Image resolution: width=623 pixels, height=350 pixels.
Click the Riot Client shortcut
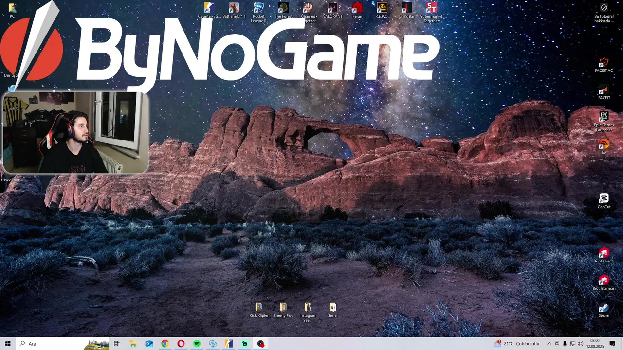(604, 256)
